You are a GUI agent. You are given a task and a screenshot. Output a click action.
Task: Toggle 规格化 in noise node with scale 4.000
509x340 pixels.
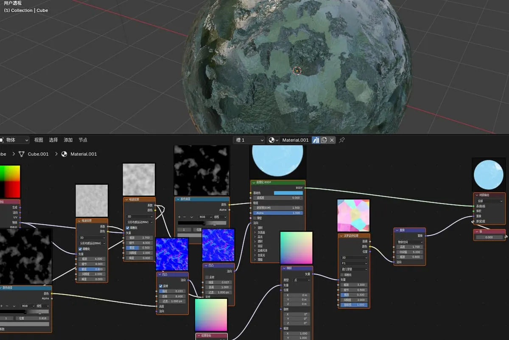pos(81,249)
